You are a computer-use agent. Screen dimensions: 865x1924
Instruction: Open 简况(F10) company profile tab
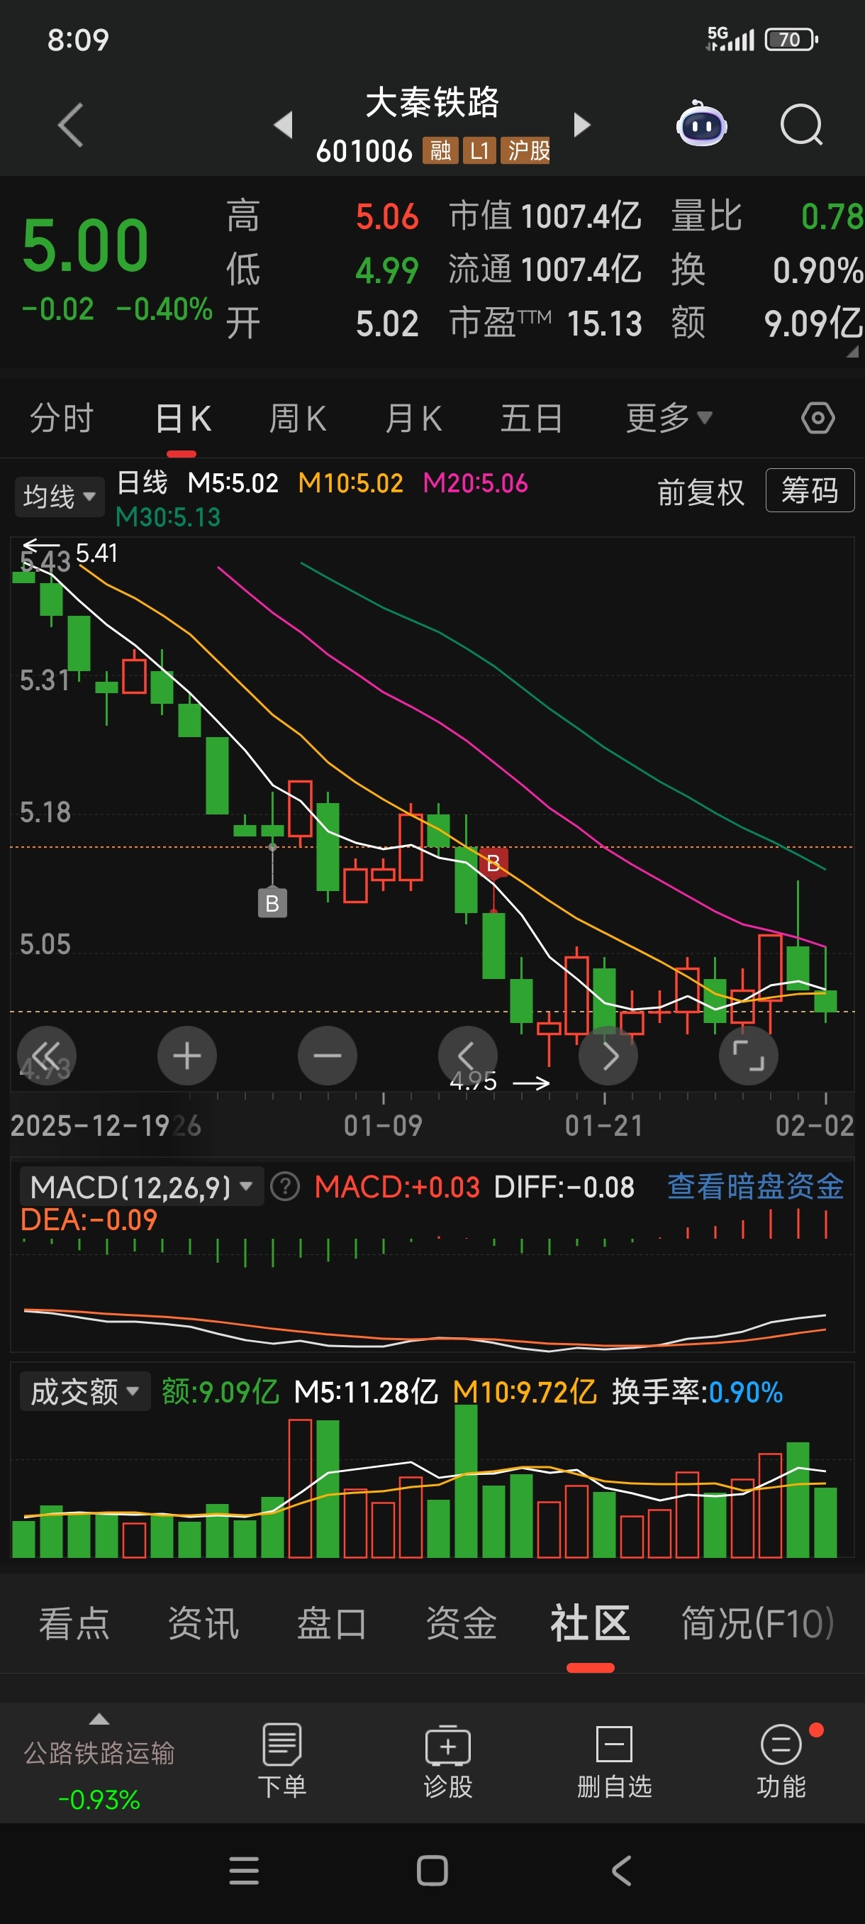[x=757, y=1624]
